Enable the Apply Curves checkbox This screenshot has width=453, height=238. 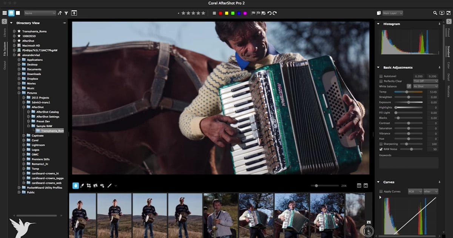pyautogui.click(x=381, y=192)
